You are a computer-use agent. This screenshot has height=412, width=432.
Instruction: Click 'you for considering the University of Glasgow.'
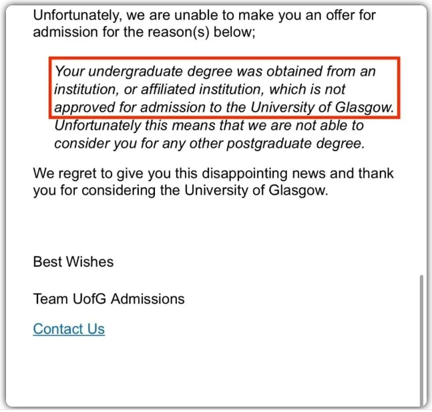[180, 191]
